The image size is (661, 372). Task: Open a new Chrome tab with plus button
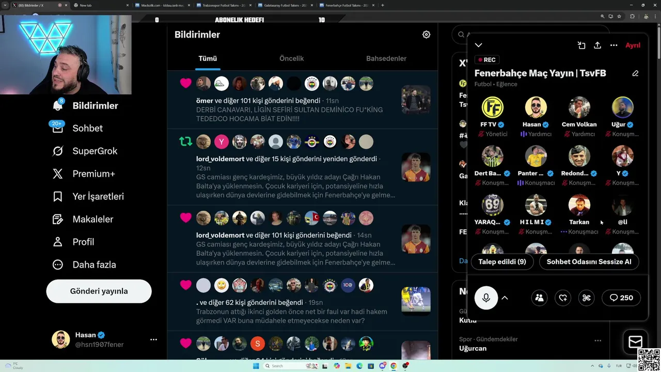click(382, 5)
